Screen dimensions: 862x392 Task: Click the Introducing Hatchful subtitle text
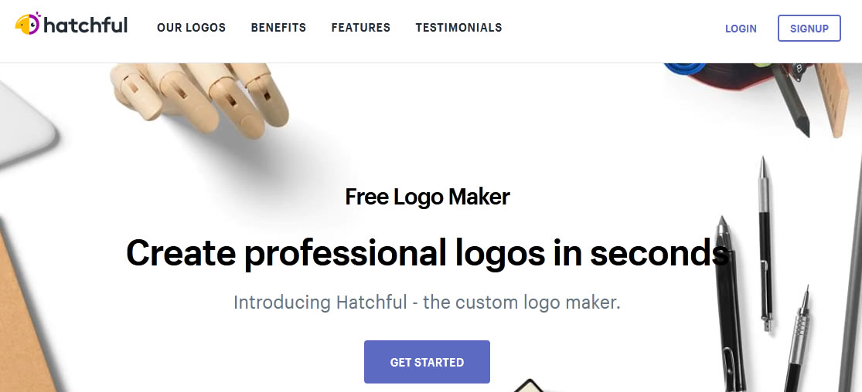[x=427, y=302]
